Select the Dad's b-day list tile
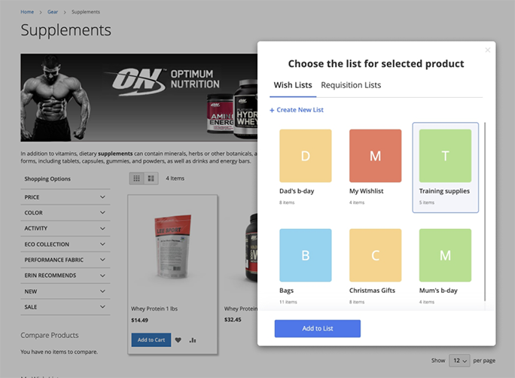 [306, 167]
